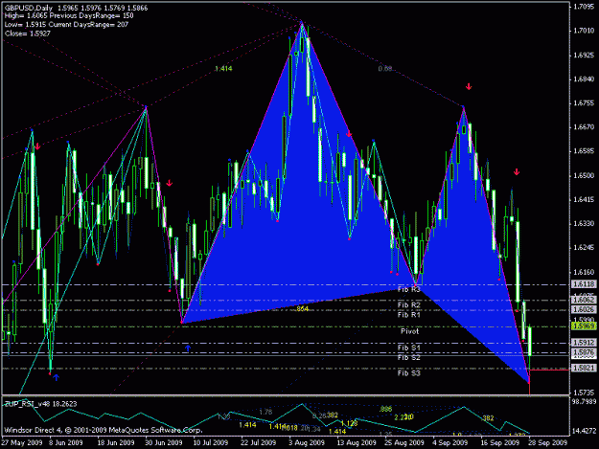Click the 1.6330 price axis value
This screenshot has width=599, height=449.
pos(584,224)
